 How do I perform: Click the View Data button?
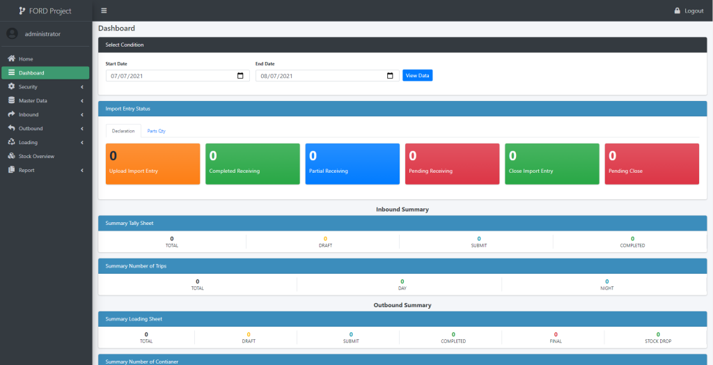418,75
